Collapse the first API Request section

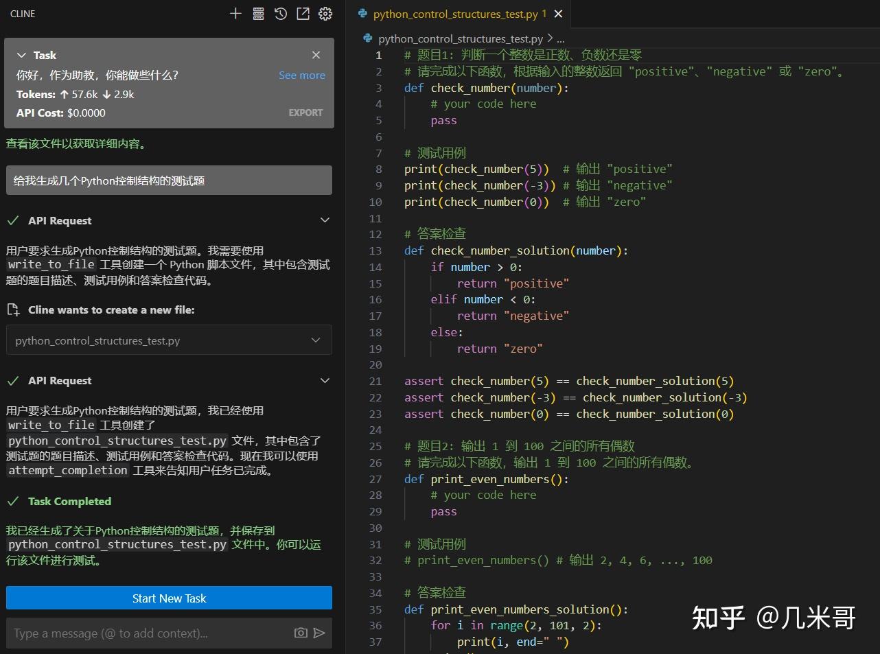(324, 220)
